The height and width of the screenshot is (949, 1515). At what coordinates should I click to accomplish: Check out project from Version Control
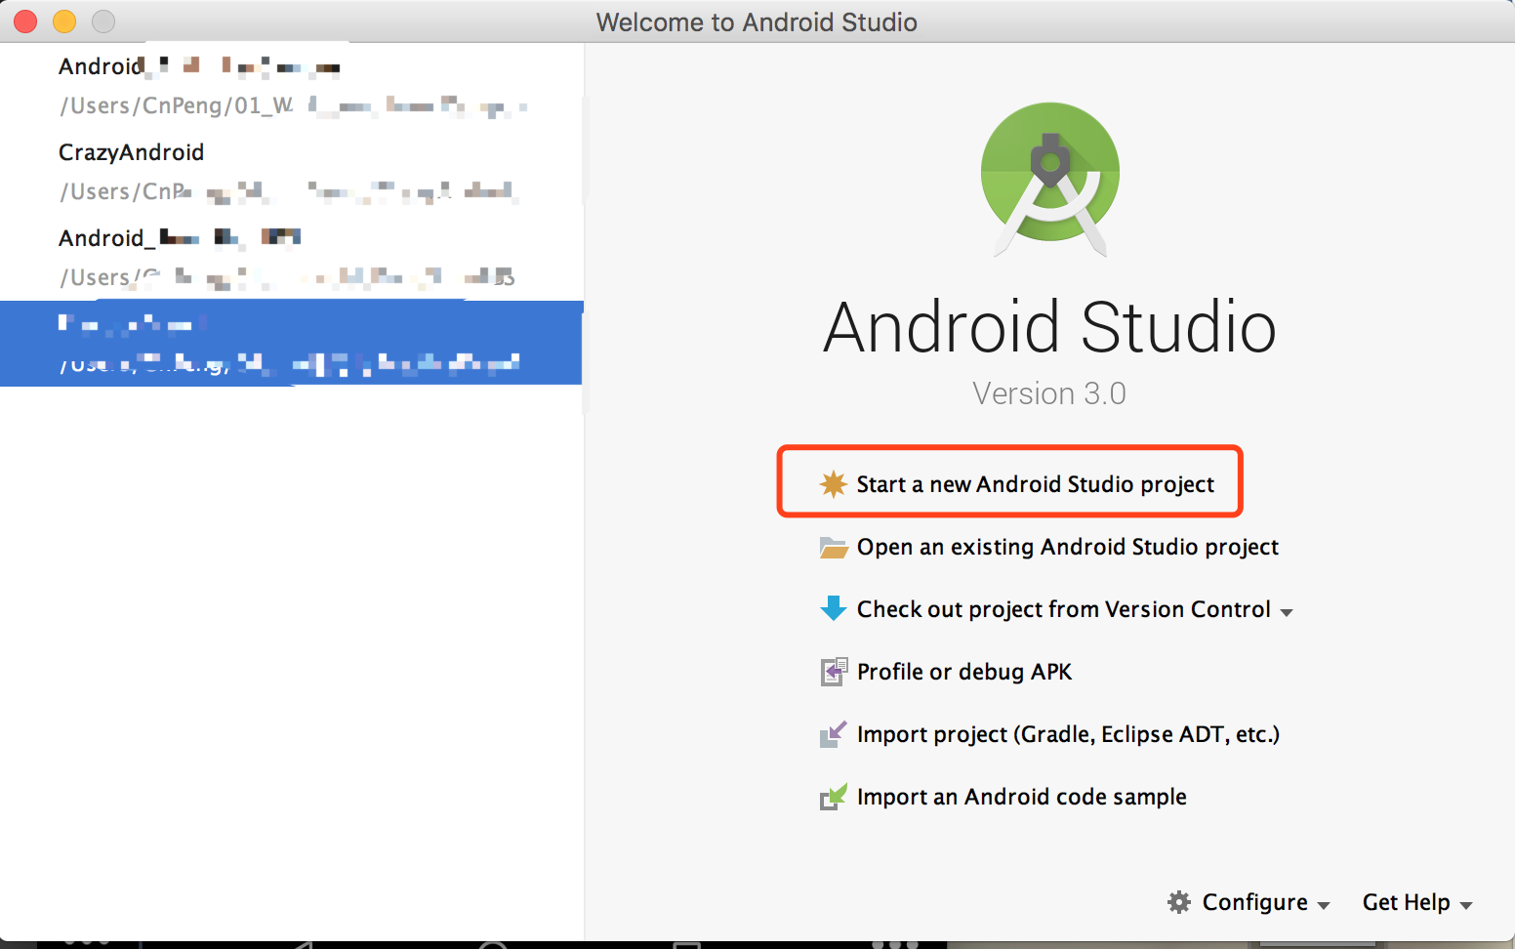tap(1064, 609)
